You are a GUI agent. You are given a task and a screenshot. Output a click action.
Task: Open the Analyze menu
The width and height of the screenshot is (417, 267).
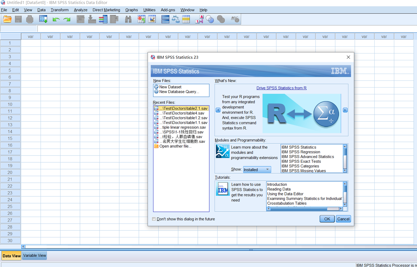point(80,10)
